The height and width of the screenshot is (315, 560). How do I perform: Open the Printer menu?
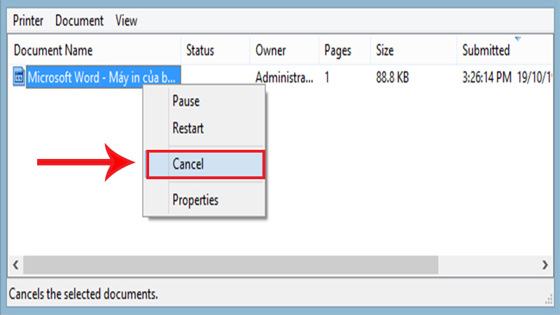(x=28, y=21)
